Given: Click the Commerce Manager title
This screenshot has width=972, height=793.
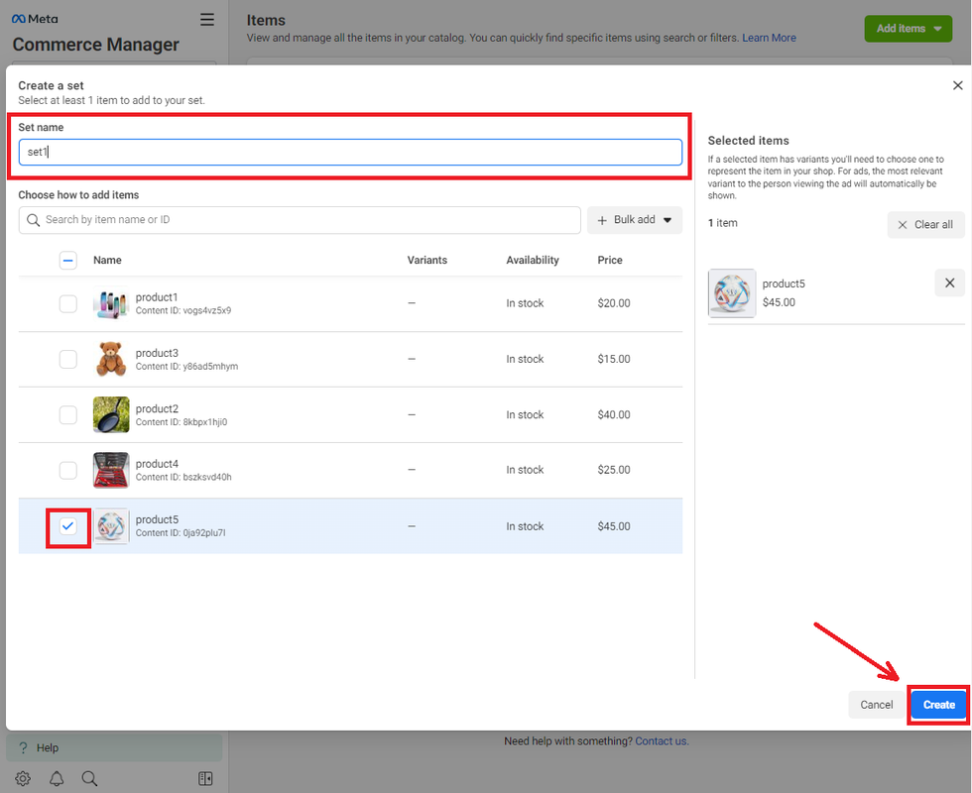Looking at the screenshot, I should click(x=95, y=45).
